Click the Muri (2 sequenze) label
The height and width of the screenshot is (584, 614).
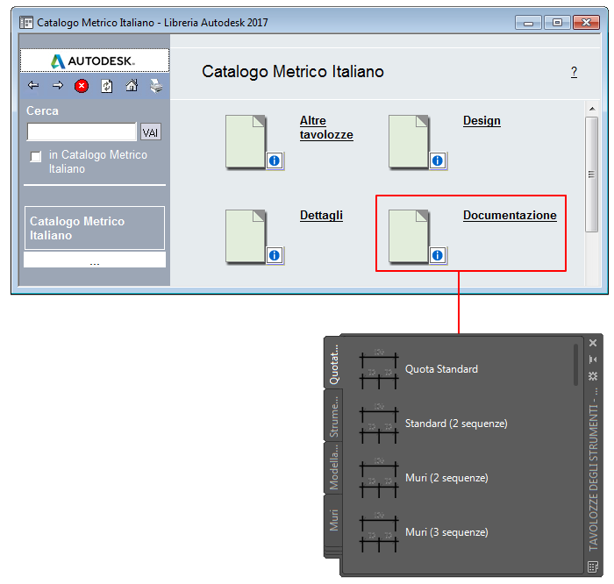446,478
